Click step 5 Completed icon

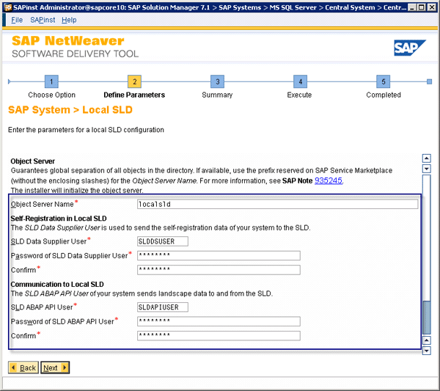pyautogui.click(x=383, y=81)
